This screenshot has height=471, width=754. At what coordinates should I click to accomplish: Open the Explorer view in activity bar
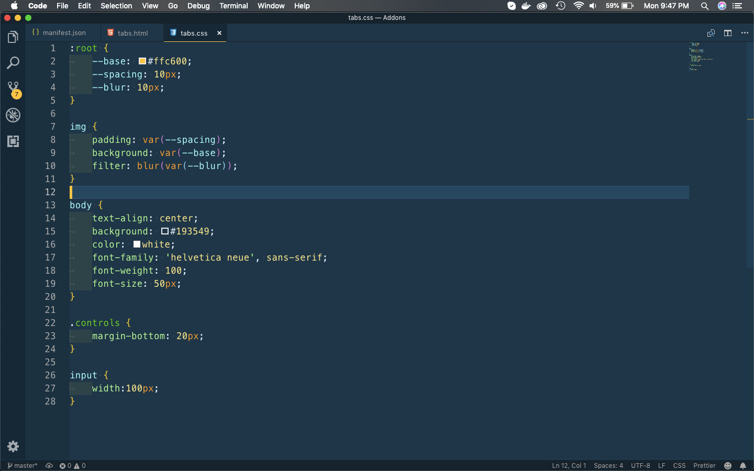click(x=13, y=37)
